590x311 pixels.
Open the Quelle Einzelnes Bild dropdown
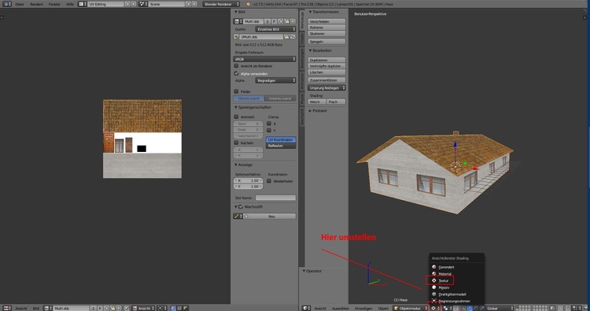click(275, 29)
